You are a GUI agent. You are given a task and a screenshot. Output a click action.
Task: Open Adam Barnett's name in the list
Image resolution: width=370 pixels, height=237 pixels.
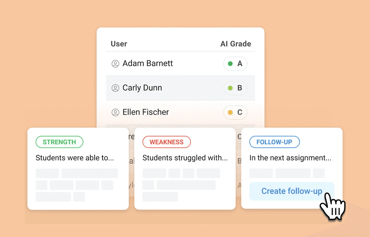pyautogui.click(x=147, y=64)
